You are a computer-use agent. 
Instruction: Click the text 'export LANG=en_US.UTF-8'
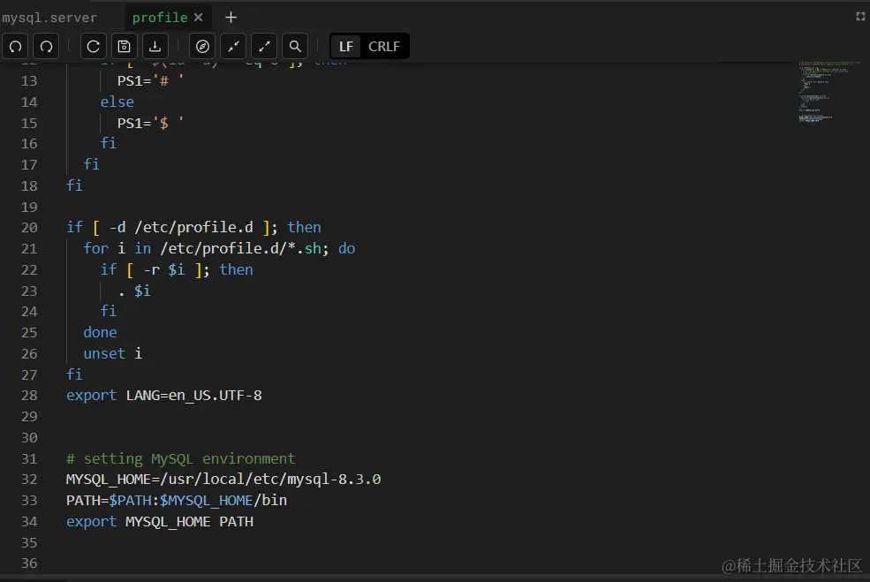point(164,395)
